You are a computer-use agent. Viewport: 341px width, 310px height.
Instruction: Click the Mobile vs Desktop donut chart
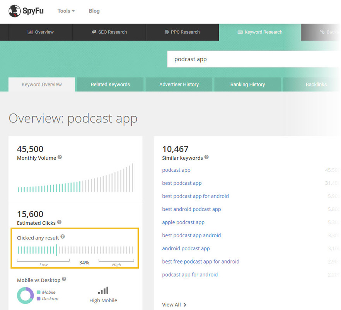[26, 295]
